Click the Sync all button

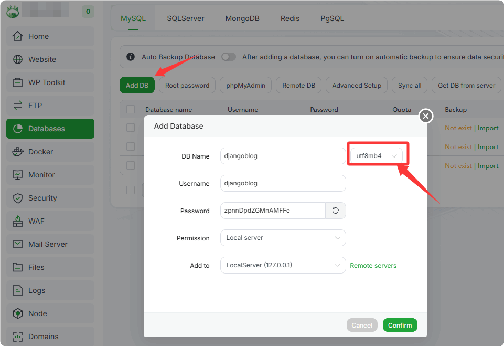[x=410, y=85]
